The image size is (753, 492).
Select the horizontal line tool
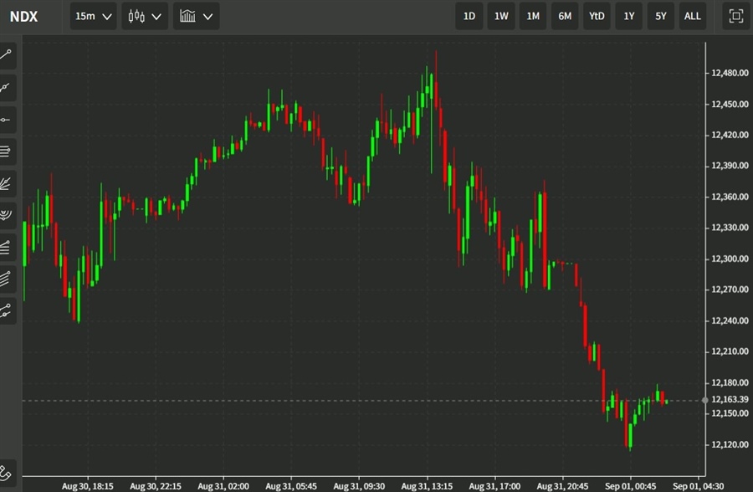pyautogui.click(x=6, y=120)
